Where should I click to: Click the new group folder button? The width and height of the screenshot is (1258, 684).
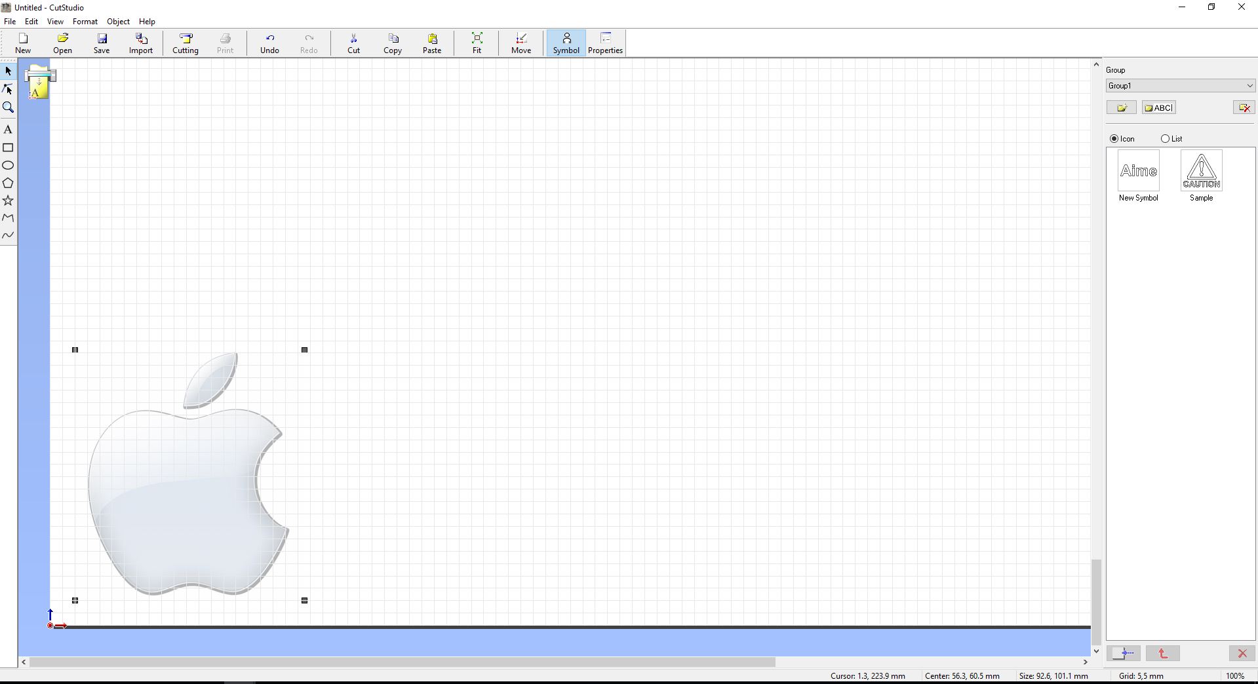(x=1122, y=107)
